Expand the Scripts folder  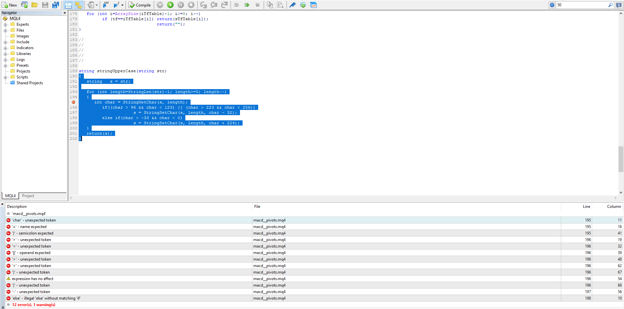click(5, 77)
